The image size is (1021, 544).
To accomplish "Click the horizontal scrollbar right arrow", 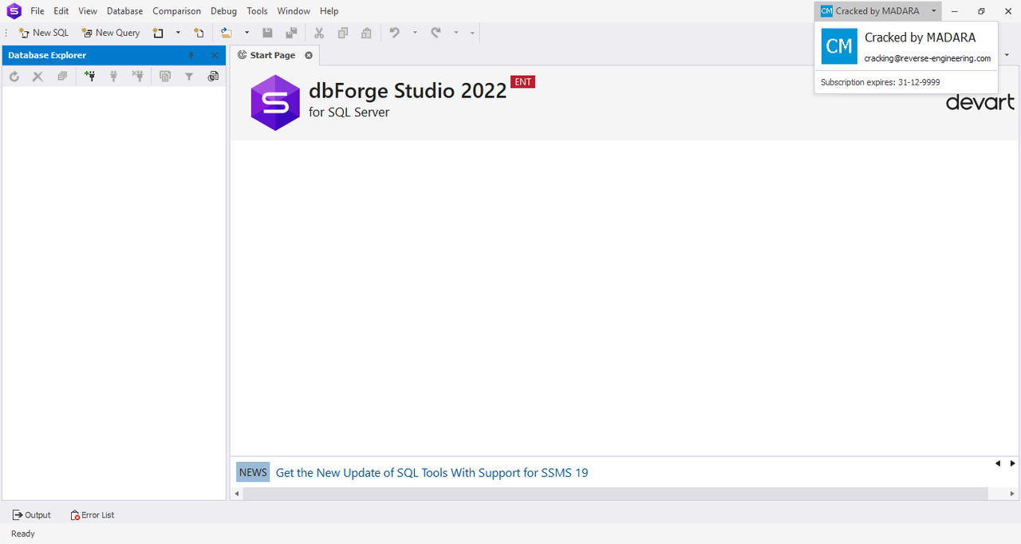I will pos(1014,494).
